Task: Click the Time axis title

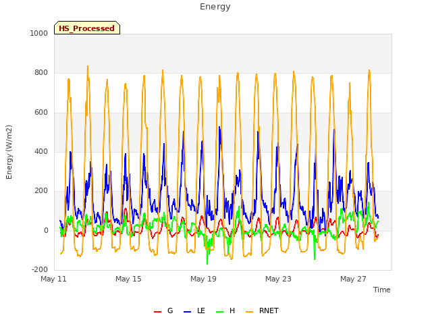Action: (382, 290)
